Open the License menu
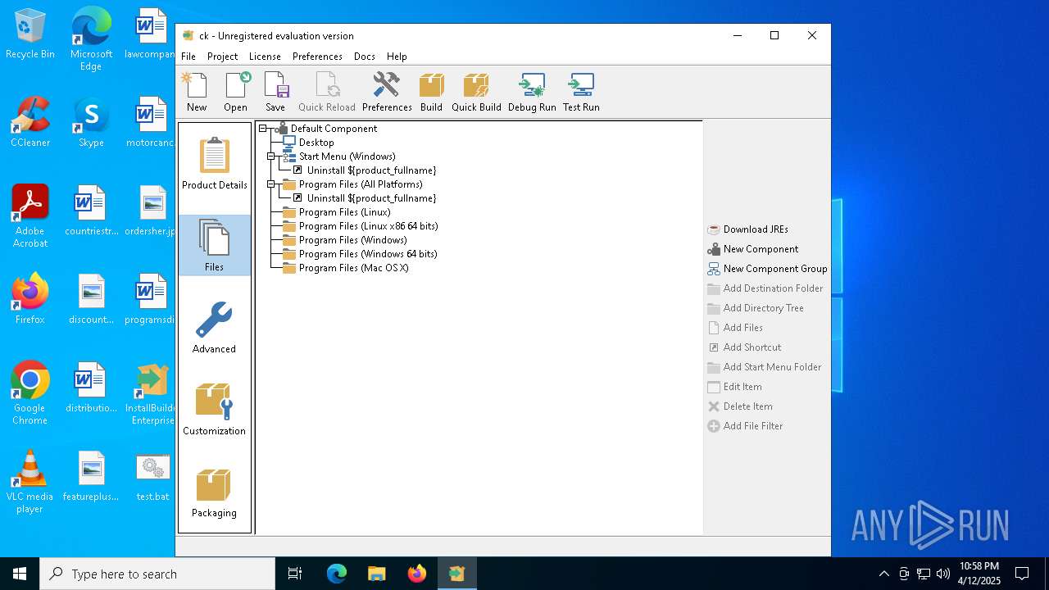The height and width of the screenshot is (590, 1049). tap(265, 57)
